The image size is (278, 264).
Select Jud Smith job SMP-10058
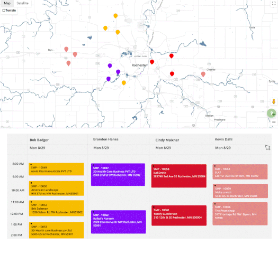click(x=179, y=176)
